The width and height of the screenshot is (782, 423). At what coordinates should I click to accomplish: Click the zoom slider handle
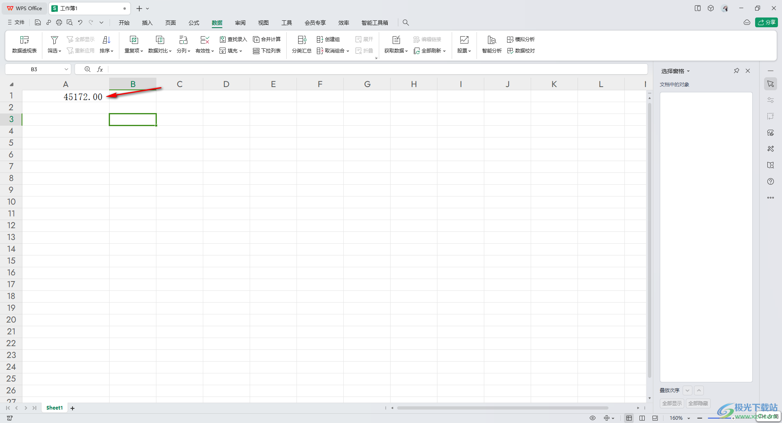pyautogui.click(x=733, y=418)
